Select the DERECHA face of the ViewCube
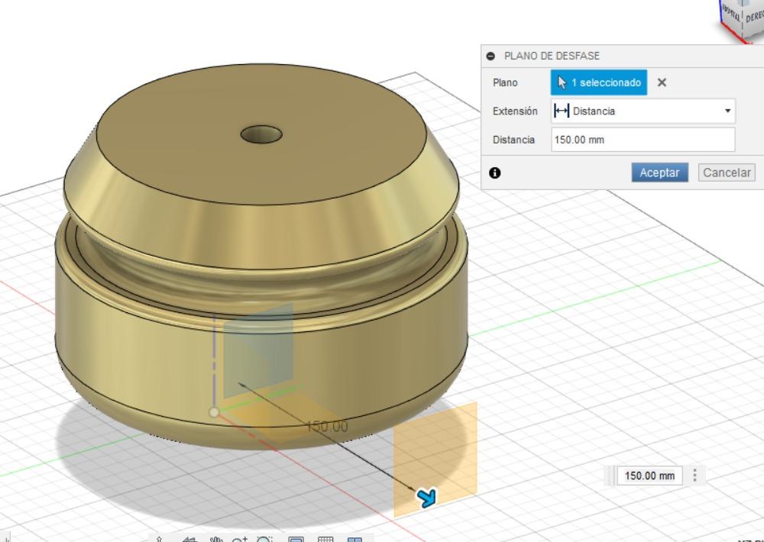Image resolution: width=764 pixels, height=542 pixels. tap(755, 16)
